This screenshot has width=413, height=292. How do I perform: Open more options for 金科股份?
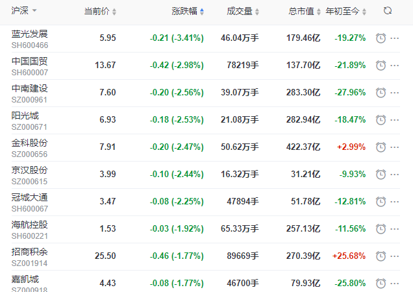pyautogui.click(x=395, y=147)
